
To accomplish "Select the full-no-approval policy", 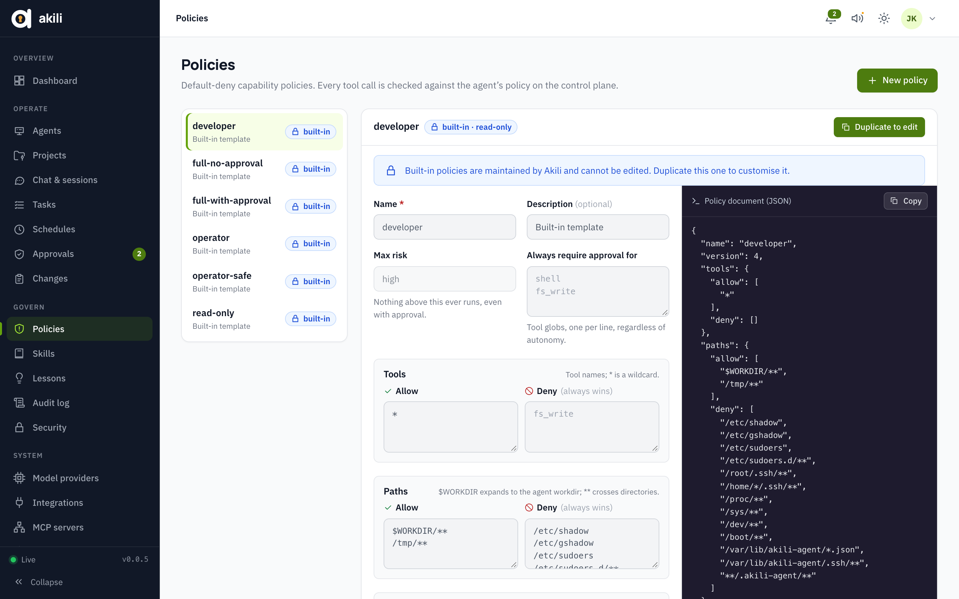I will pyautogui.click(x=264, y=169).
